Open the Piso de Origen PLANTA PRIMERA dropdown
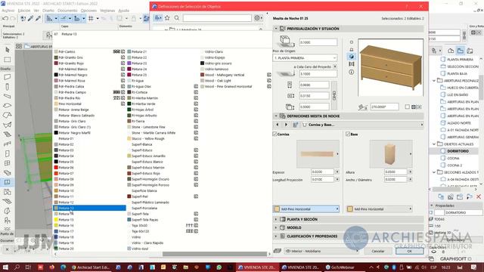Screen dimensions: 484x272 [305, 58]
